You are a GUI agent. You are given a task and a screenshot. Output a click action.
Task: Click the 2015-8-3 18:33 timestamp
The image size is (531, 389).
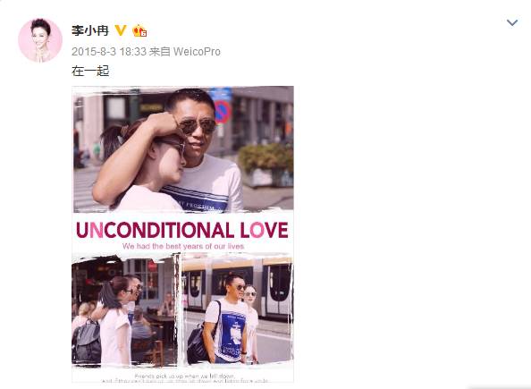[x=109, y=52]
